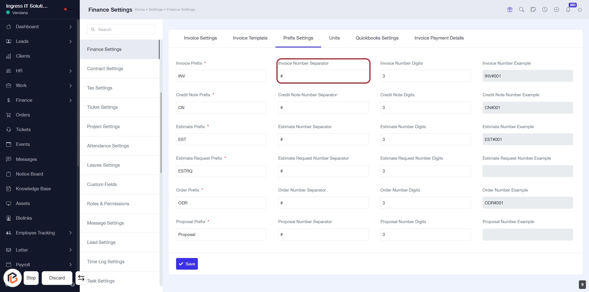Viewport: 589px width, 292px height.
Task: Open notifications via the bell icon
Action: (x=568, y=9)
